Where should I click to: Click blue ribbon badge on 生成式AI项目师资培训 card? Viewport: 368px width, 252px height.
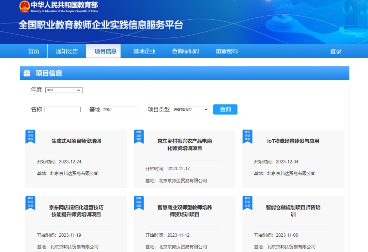[x=30, y=136]
